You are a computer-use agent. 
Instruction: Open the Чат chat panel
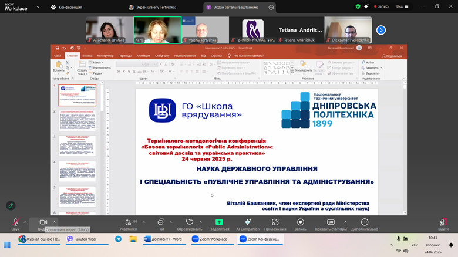161,224
